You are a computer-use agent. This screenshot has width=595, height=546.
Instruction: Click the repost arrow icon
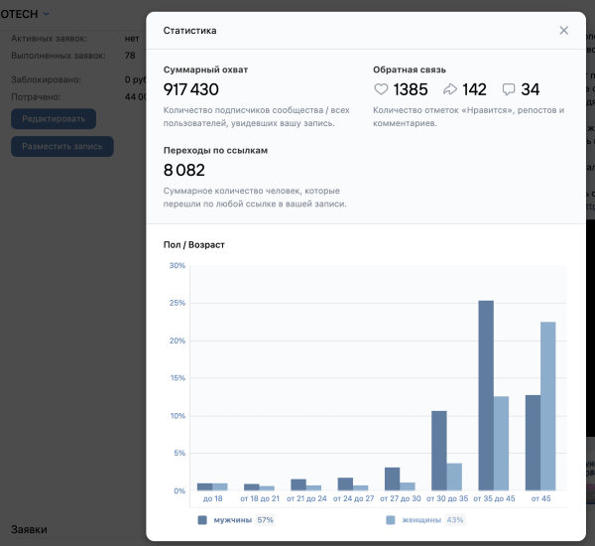point(450,89)
